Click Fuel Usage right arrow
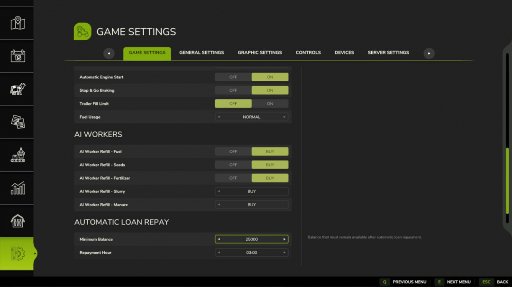The height and width of the screenshot is (287, 512). pos(284,117)
